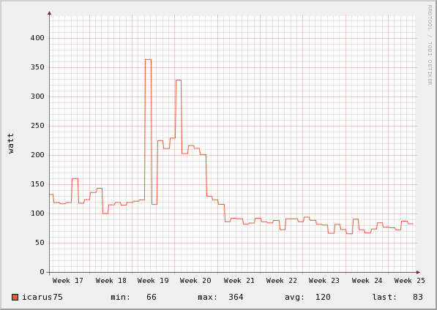Click the 300 y-axis label
The height and width of the screenshot is (310, 437).
[37, 97]
